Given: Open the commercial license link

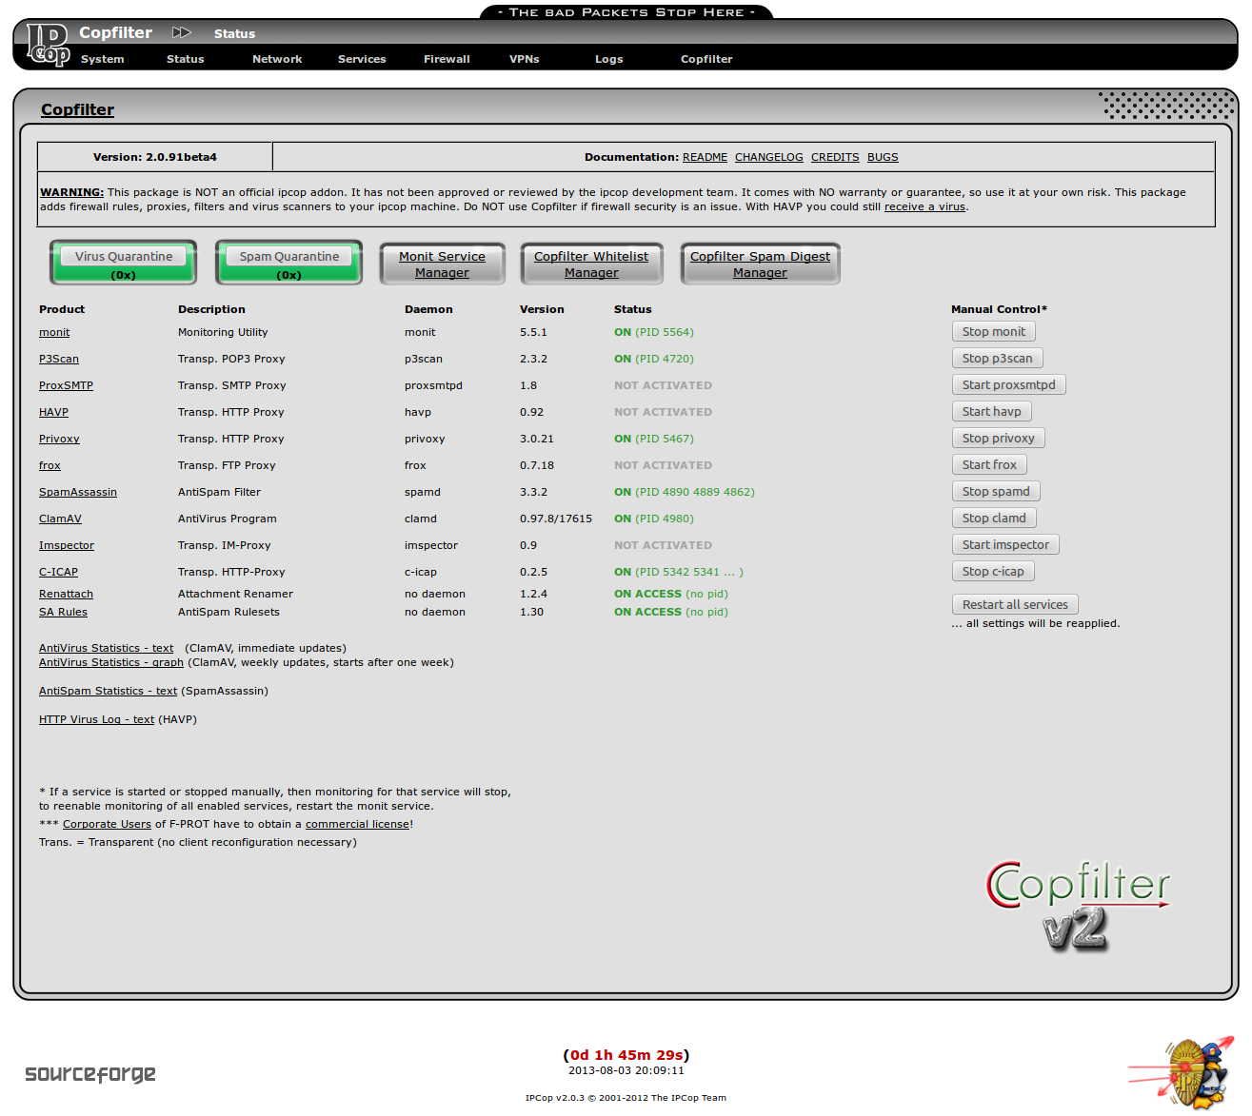Looking at the screenshot, I should [357, 824].
